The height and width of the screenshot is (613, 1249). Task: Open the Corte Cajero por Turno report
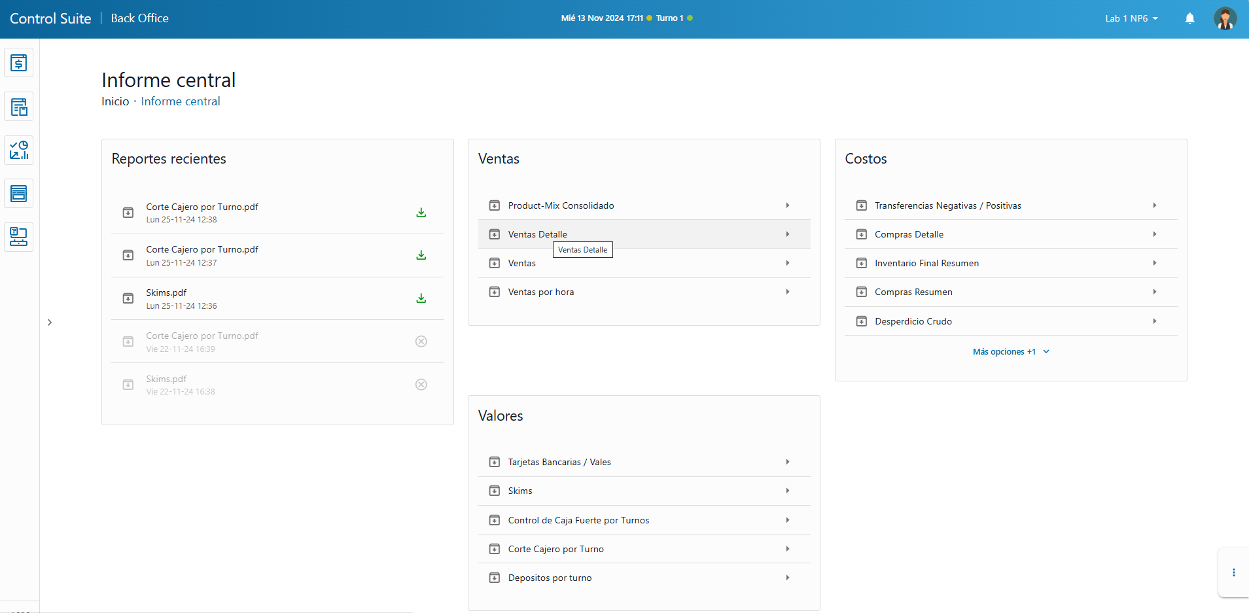[555, 549]
